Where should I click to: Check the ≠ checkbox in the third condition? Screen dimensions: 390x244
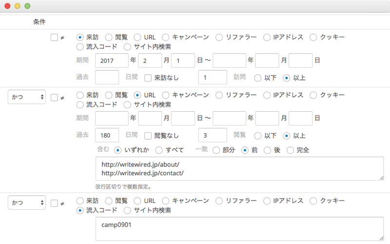[54, 203]
